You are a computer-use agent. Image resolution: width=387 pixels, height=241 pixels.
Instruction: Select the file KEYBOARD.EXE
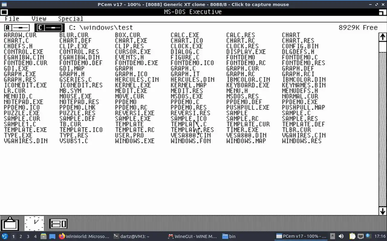click(x=248, y=85)
